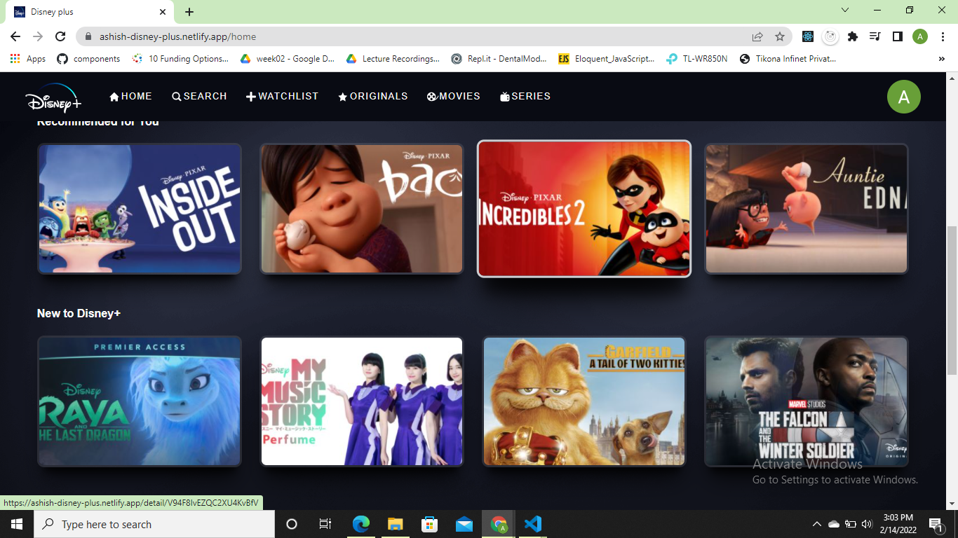Image resolution: width=958 pixels, height=538 pixels.
Task: Open SERIES in navigation bar
Action: (x=525, y=97)
